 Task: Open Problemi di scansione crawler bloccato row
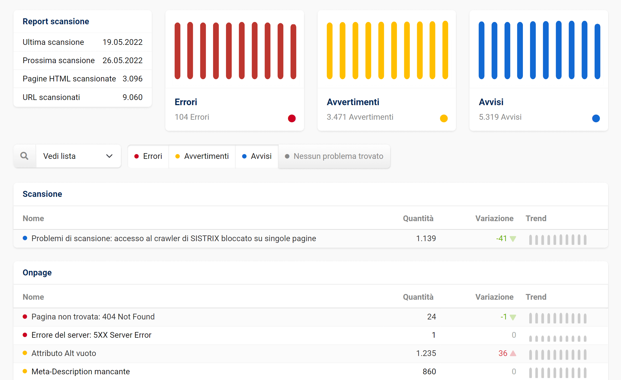tap(311, 238)
